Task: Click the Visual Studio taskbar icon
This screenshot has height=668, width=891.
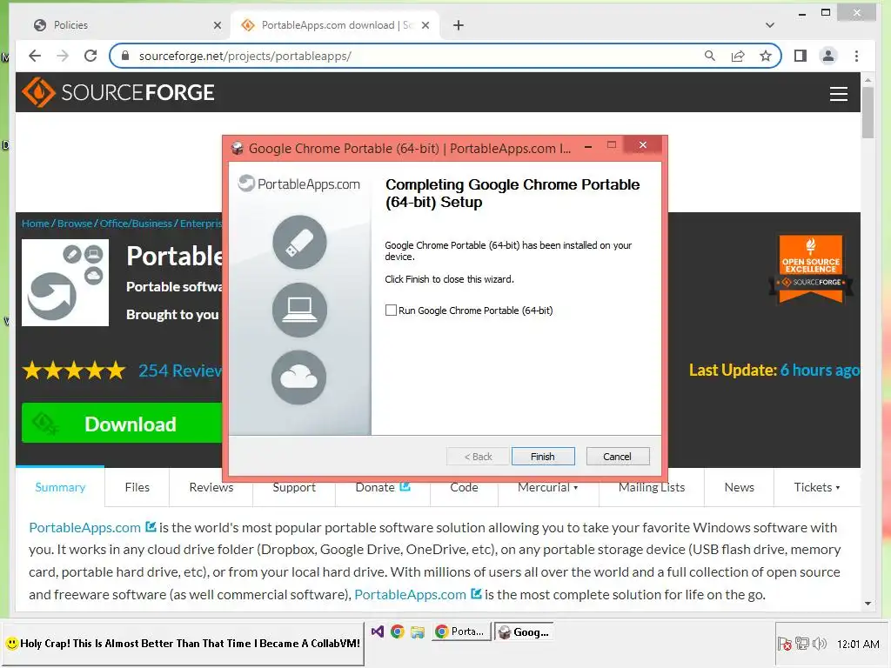Action: pos(378,631)
